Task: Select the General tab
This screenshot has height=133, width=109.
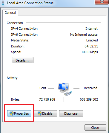Action: tap(10, 13)
